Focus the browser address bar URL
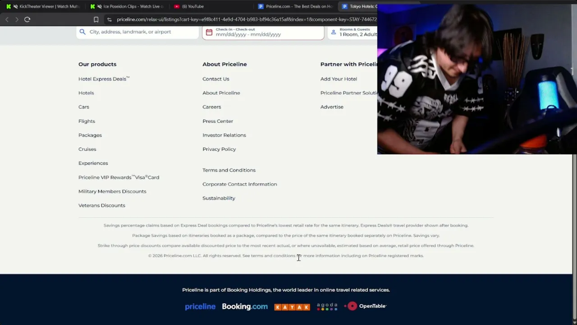 (246, 19)
